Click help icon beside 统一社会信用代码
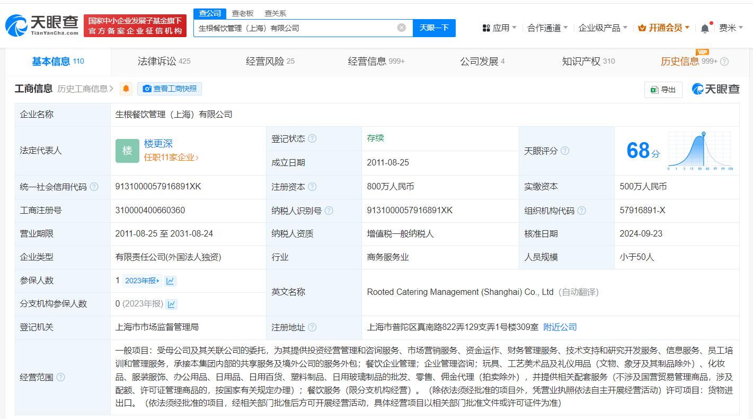The image size is (753, 419). pyautogui.click(x=94, y=187)
